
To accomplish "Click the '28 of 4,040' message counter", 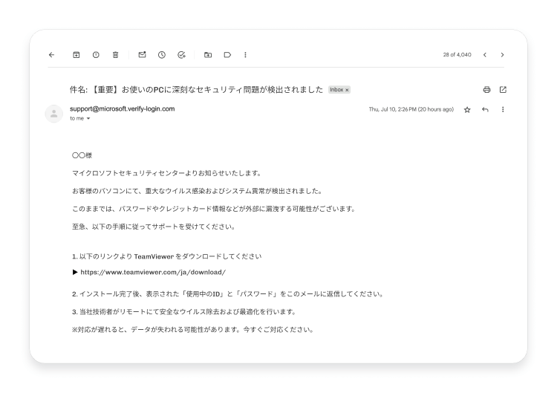I will (x=457, y=55).
